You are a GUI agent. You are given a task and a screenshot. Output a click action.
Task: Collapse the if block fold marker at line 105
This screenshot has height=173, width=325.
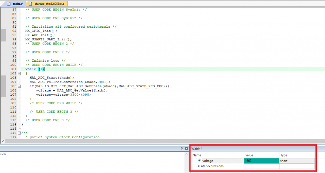point(19,86)
